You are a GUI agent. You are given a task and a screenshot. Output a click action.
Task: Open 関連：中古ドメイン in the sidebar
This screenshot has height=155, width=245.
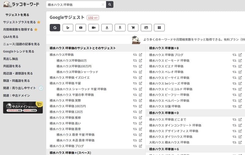(17, 96)
